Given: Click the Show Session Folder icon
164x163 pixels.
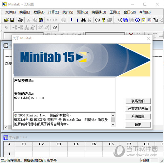Looking at the screenshot, I should point(119,20).
